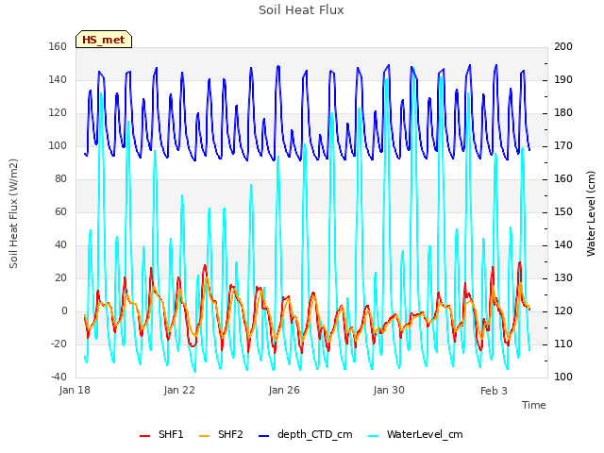
Task: Toggle the SHF2 series in the legend
Action: coord(221,434)
